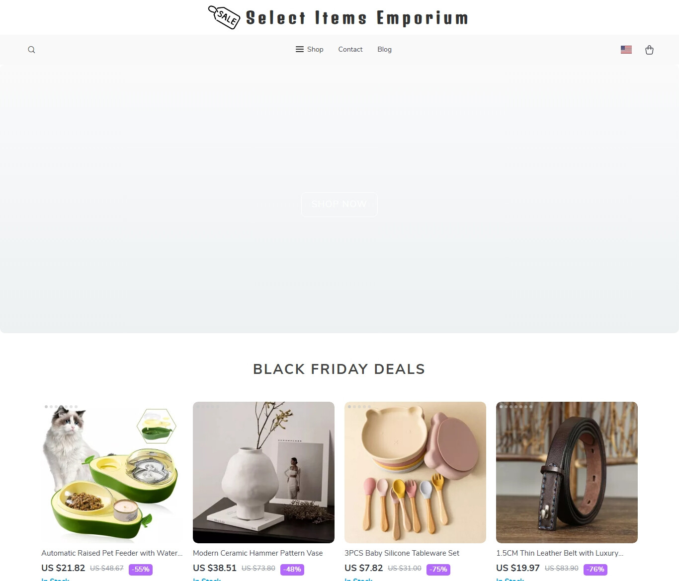
Task: Click the SHOP NOW banner button
Action: point(339,204)
